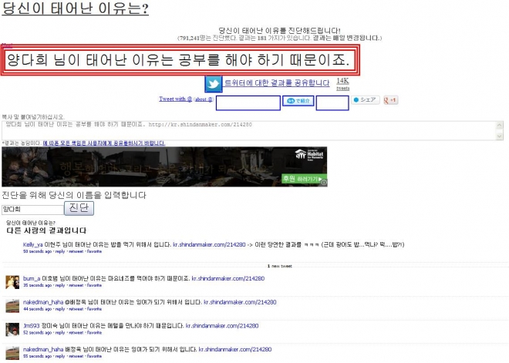Screen dimensions: 509x363
Task: Click 'reply' under Kelly_ya's tweet
Action: (x=60, y=251)
